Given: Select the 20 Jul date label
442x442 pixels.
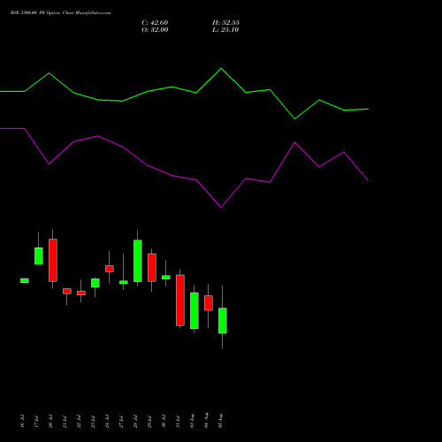Looking at the screenshot, I should coord(50,421).
